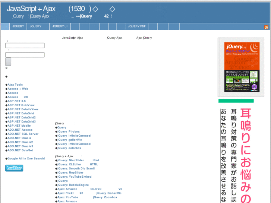Open the RSS feed icon
Screen dimensions: 271x203
pos(266,27)
